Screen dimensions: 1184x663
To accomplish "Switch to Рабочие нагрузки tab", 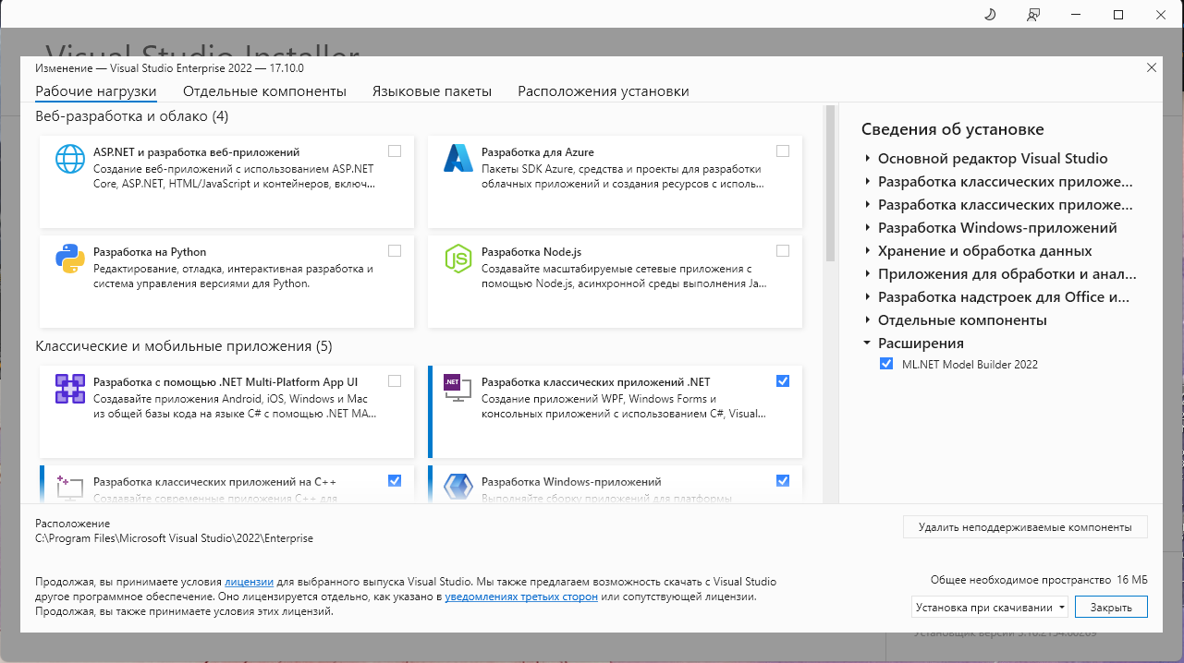I will coord(96,91).
